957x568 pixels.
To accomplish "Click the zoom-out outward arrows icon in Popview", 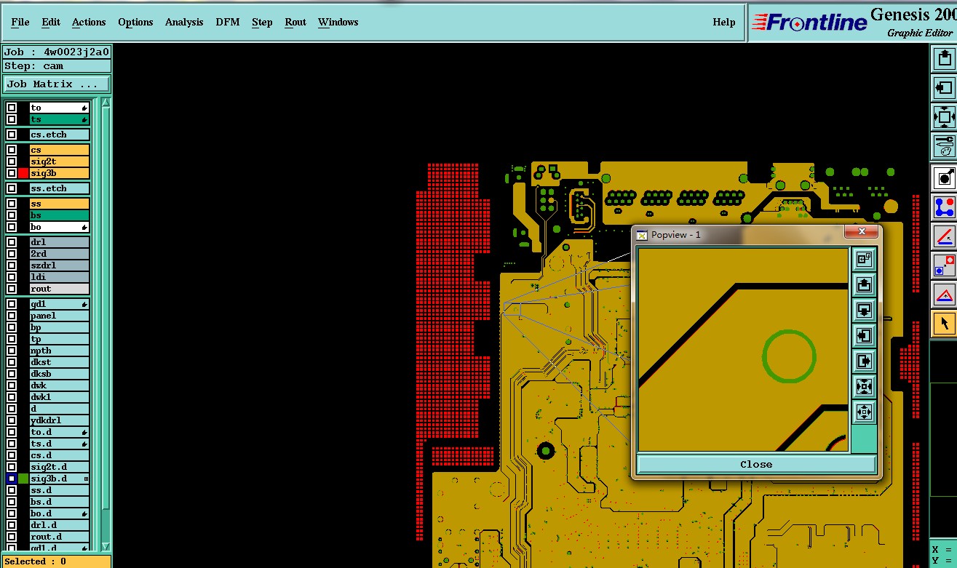I will (864, 412).
